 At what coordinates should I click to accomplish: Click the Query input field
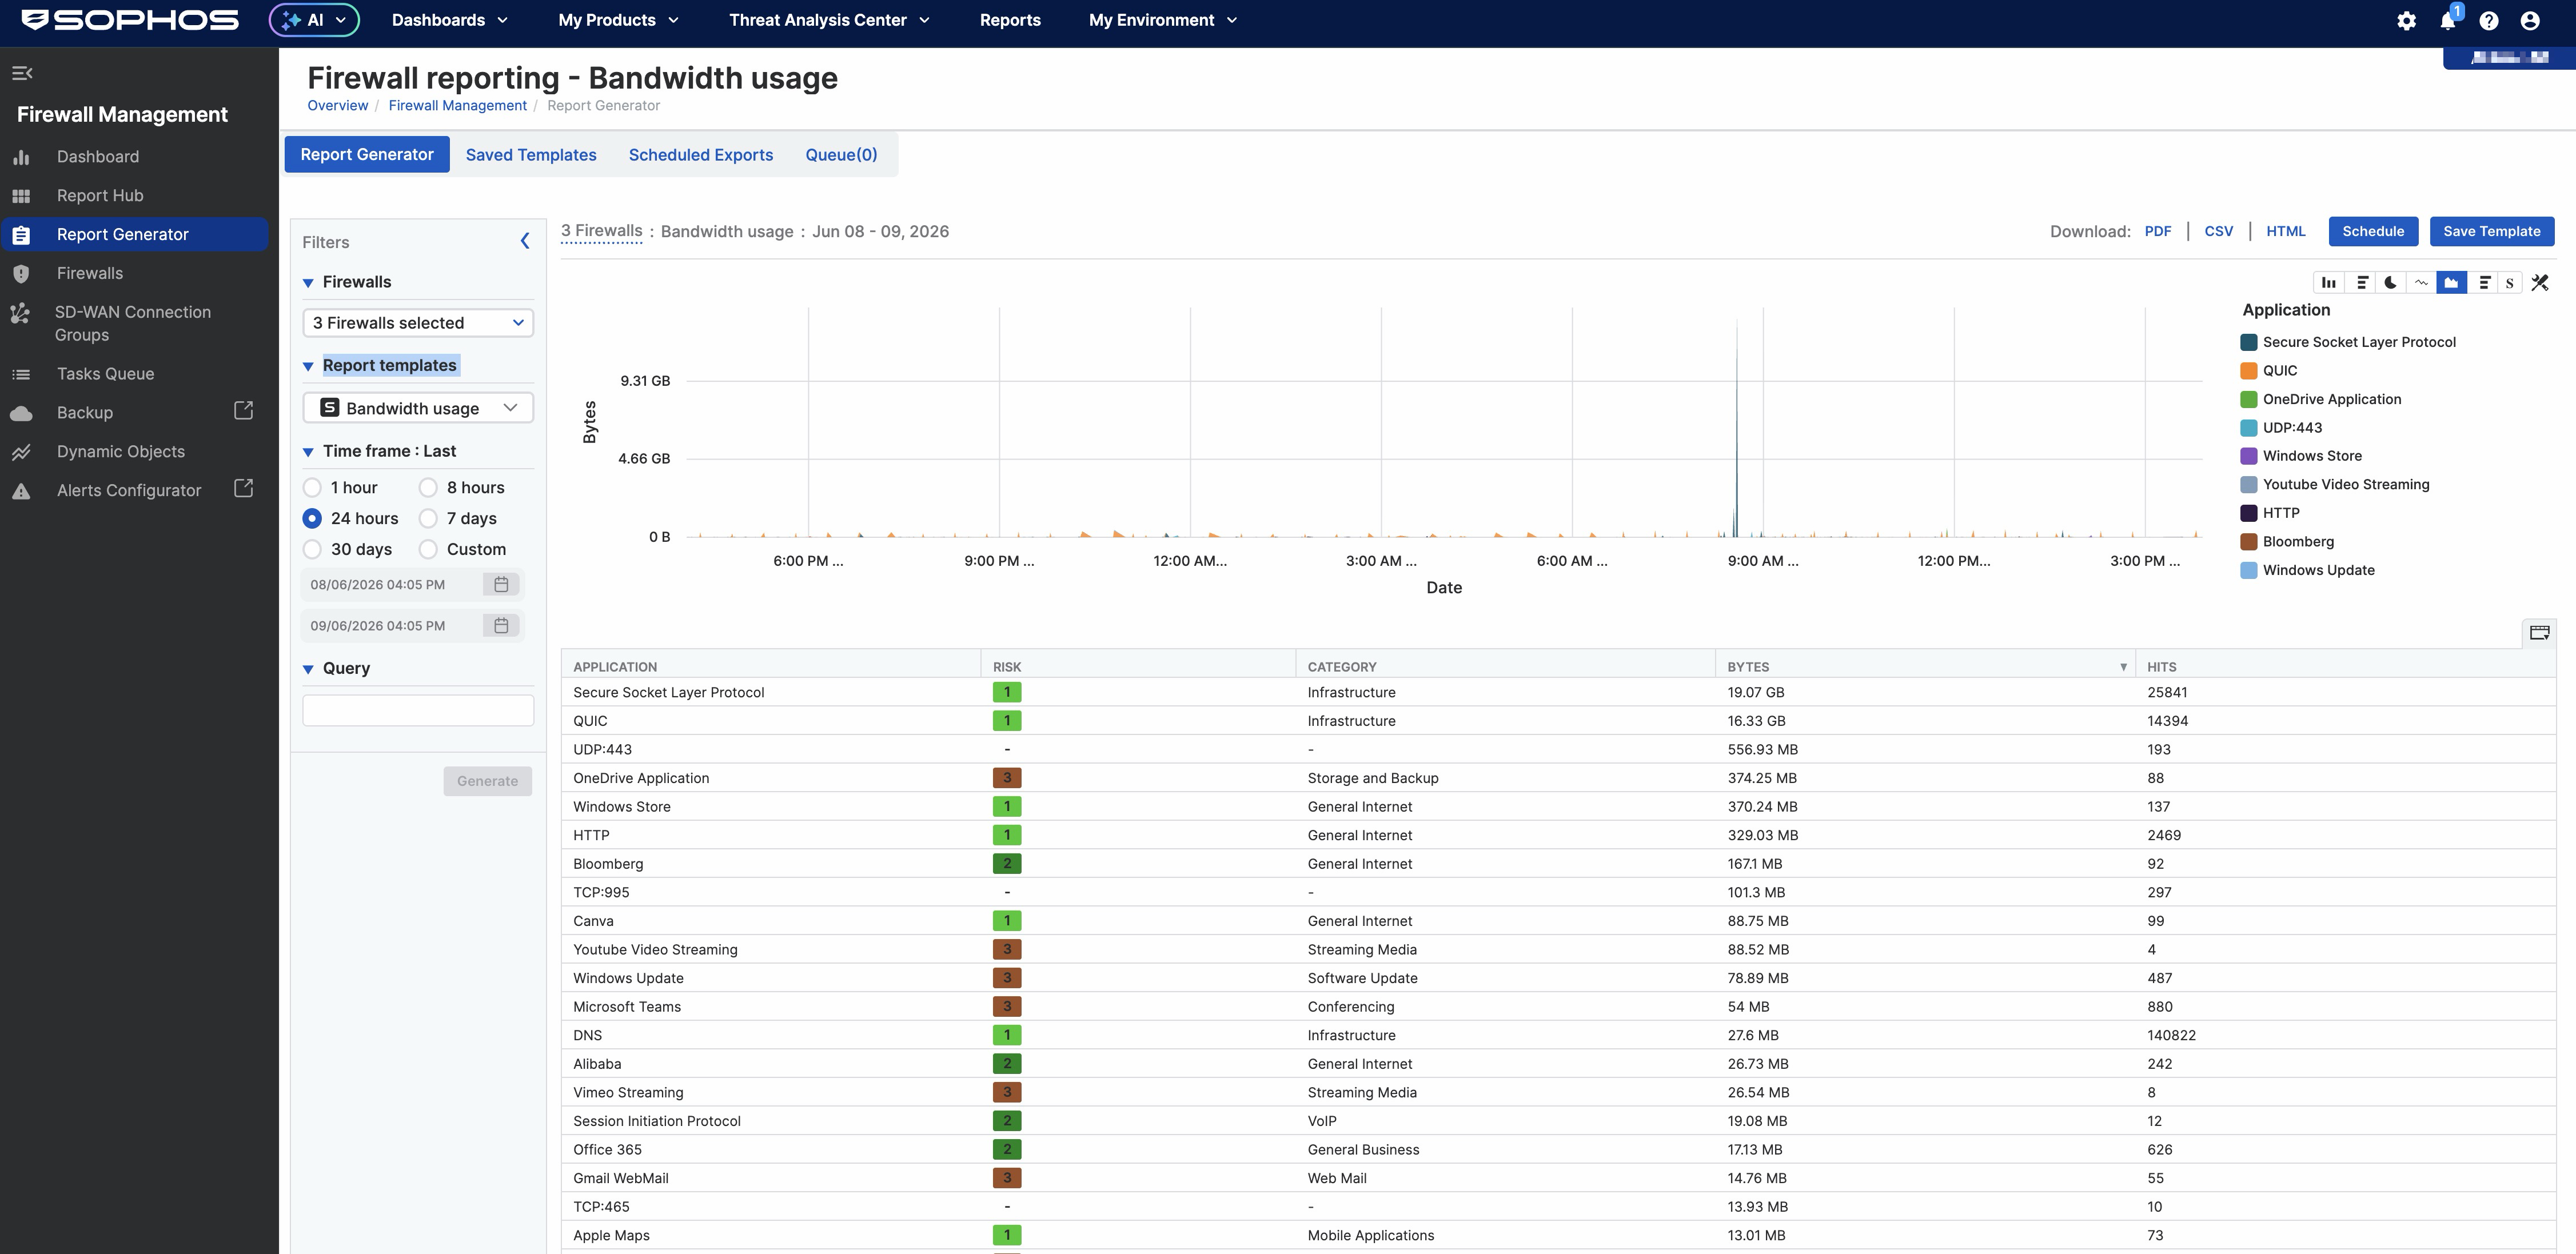coord(418,711)
